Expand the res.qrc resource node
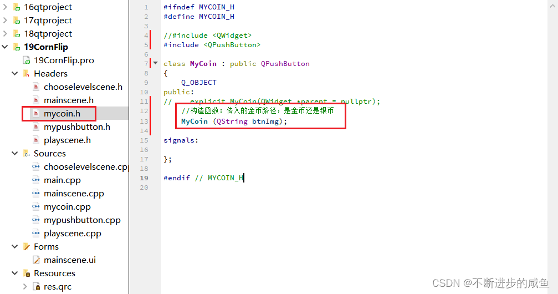The width and height of the screenshot is (558, 294). coord(25,287)
